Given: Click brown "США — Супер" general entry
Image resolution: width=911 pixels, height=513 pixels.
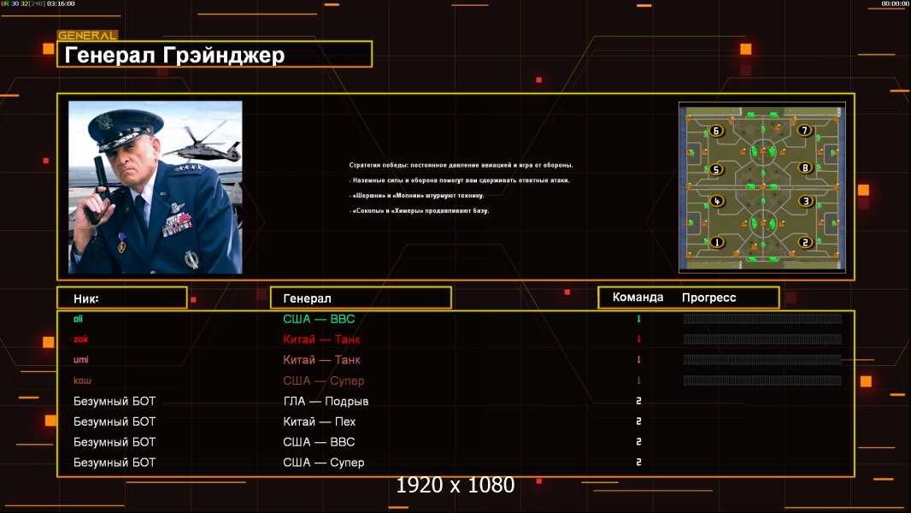Looking at the screenshot, I should coord(324,380).
